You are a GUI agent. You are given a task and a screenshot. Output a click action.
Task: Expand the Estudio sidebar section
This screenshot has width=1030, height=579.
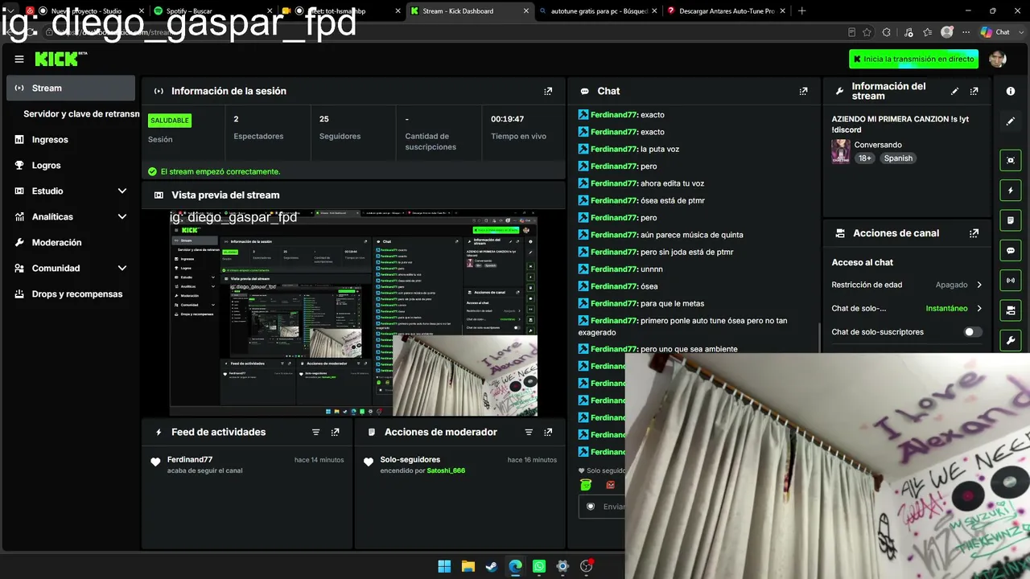[72, 191]
